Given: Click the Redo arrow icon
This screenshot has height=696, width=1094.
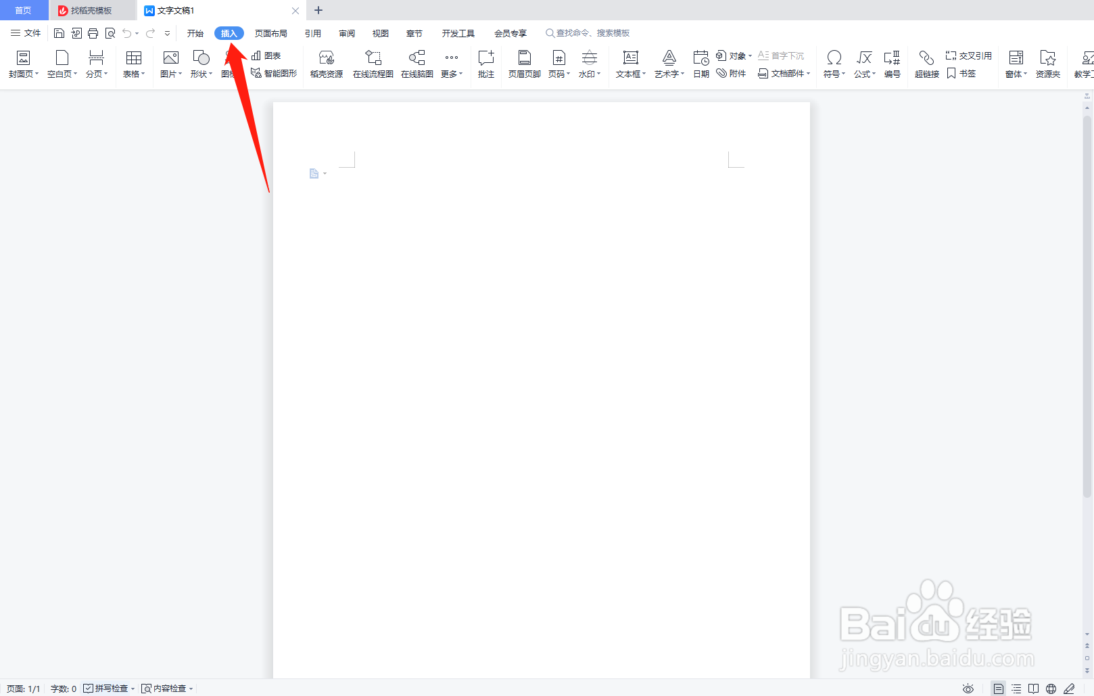Looking at the screenshot, I should (x=150, y=33).
